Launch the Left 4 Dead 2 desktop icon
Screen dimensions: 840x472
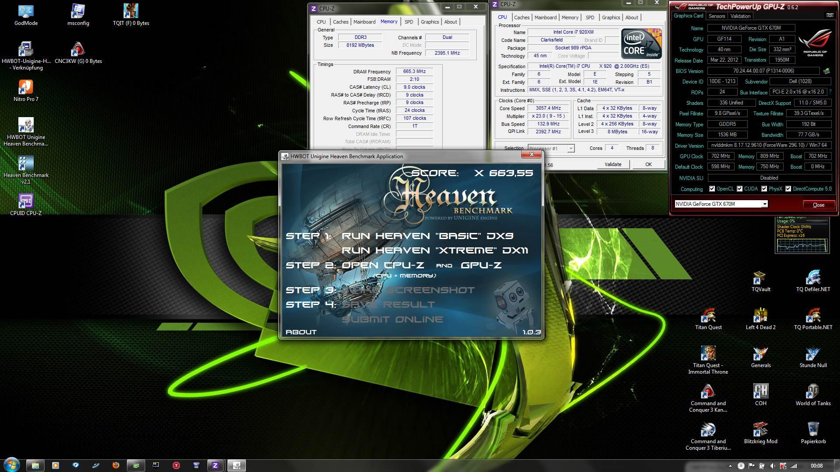(x=761, y=319)
